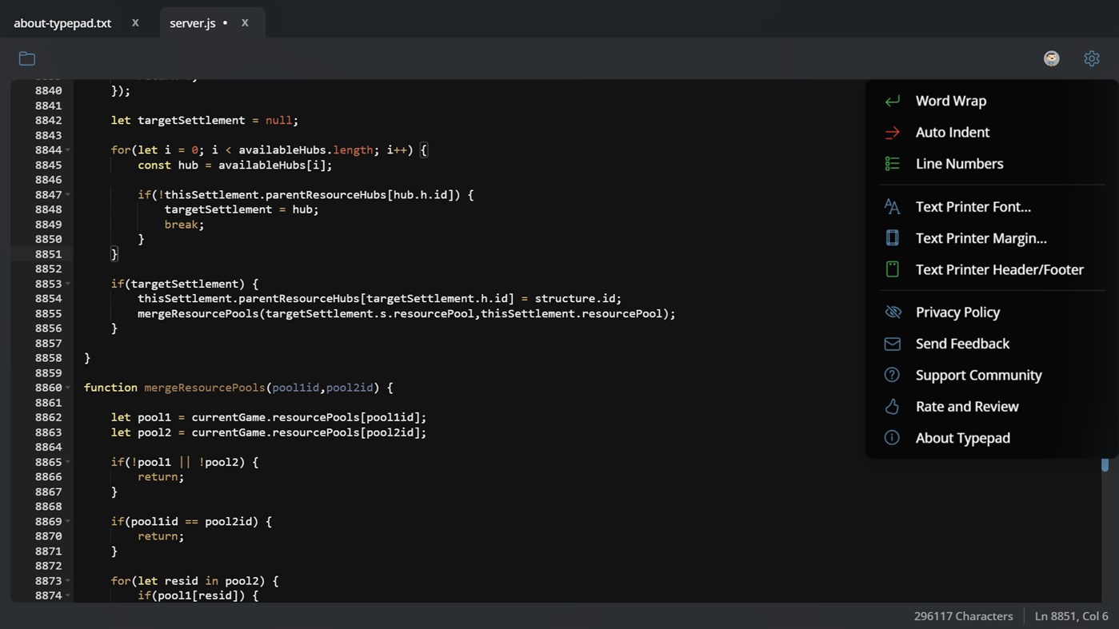Screen dimensions: 1119x629
Task: Collapse the mergeResourcePools function at line 8860
Action: [x=69, y=388]
